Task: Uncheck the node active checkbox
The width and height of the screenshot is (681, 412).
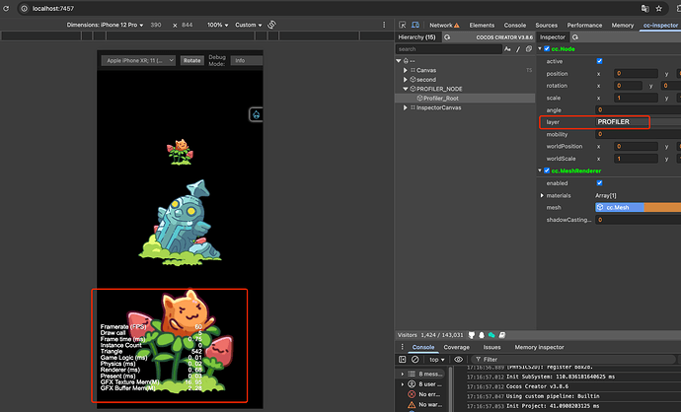Action: [x=599, y=60]
